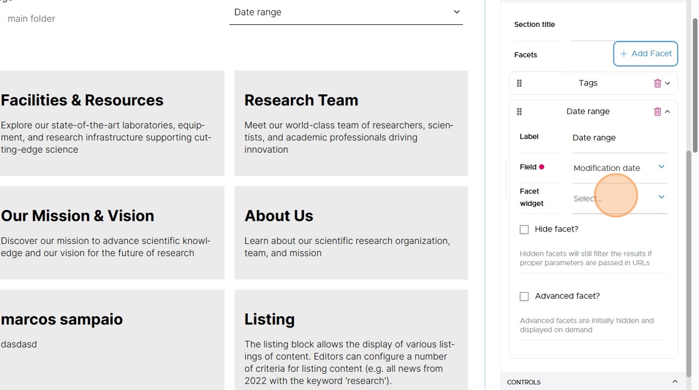Enable the Hide facet checkbox
The height and width of the screenshot is (390, 699).
click(524, 230)
